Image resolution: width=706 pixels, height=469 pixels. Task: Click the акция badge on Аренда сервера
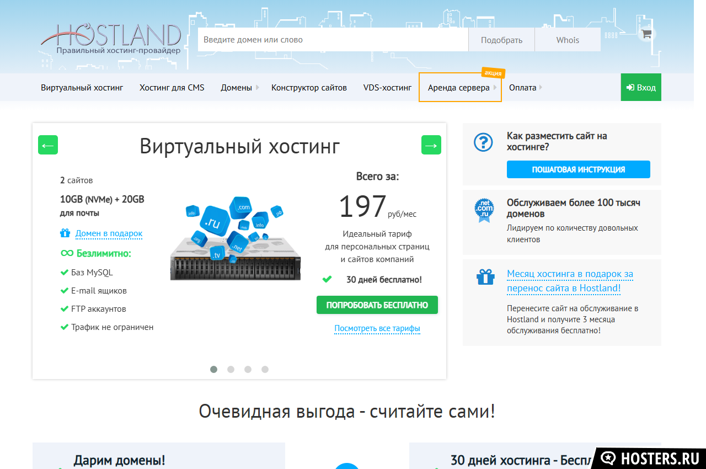[x=493, y=73]
